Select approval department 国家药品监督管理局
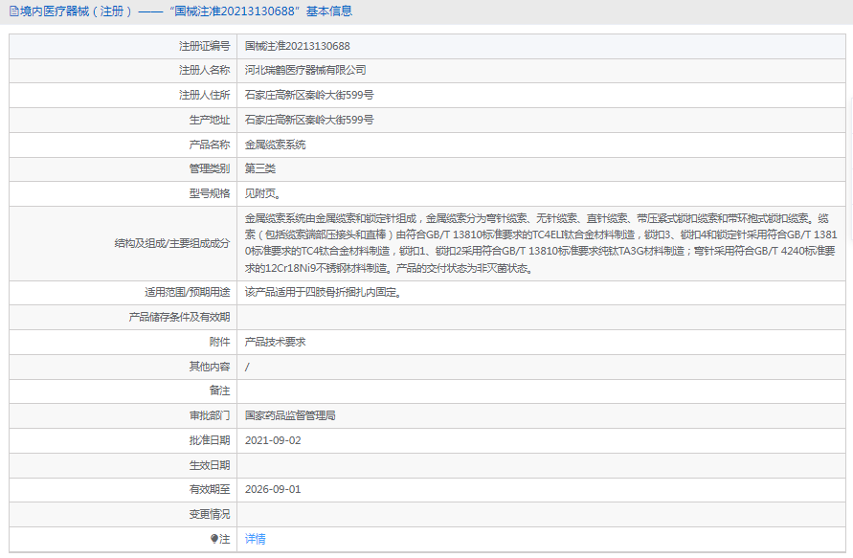Screen dimensions: 853x558 point(290,415)
